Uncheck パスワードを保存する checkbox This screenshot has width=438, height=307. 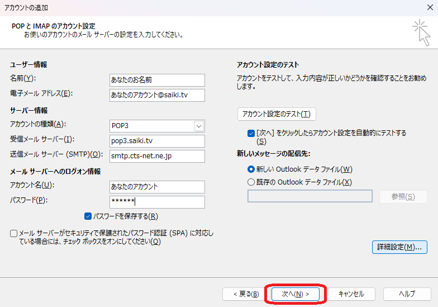[x=88, y=216]
